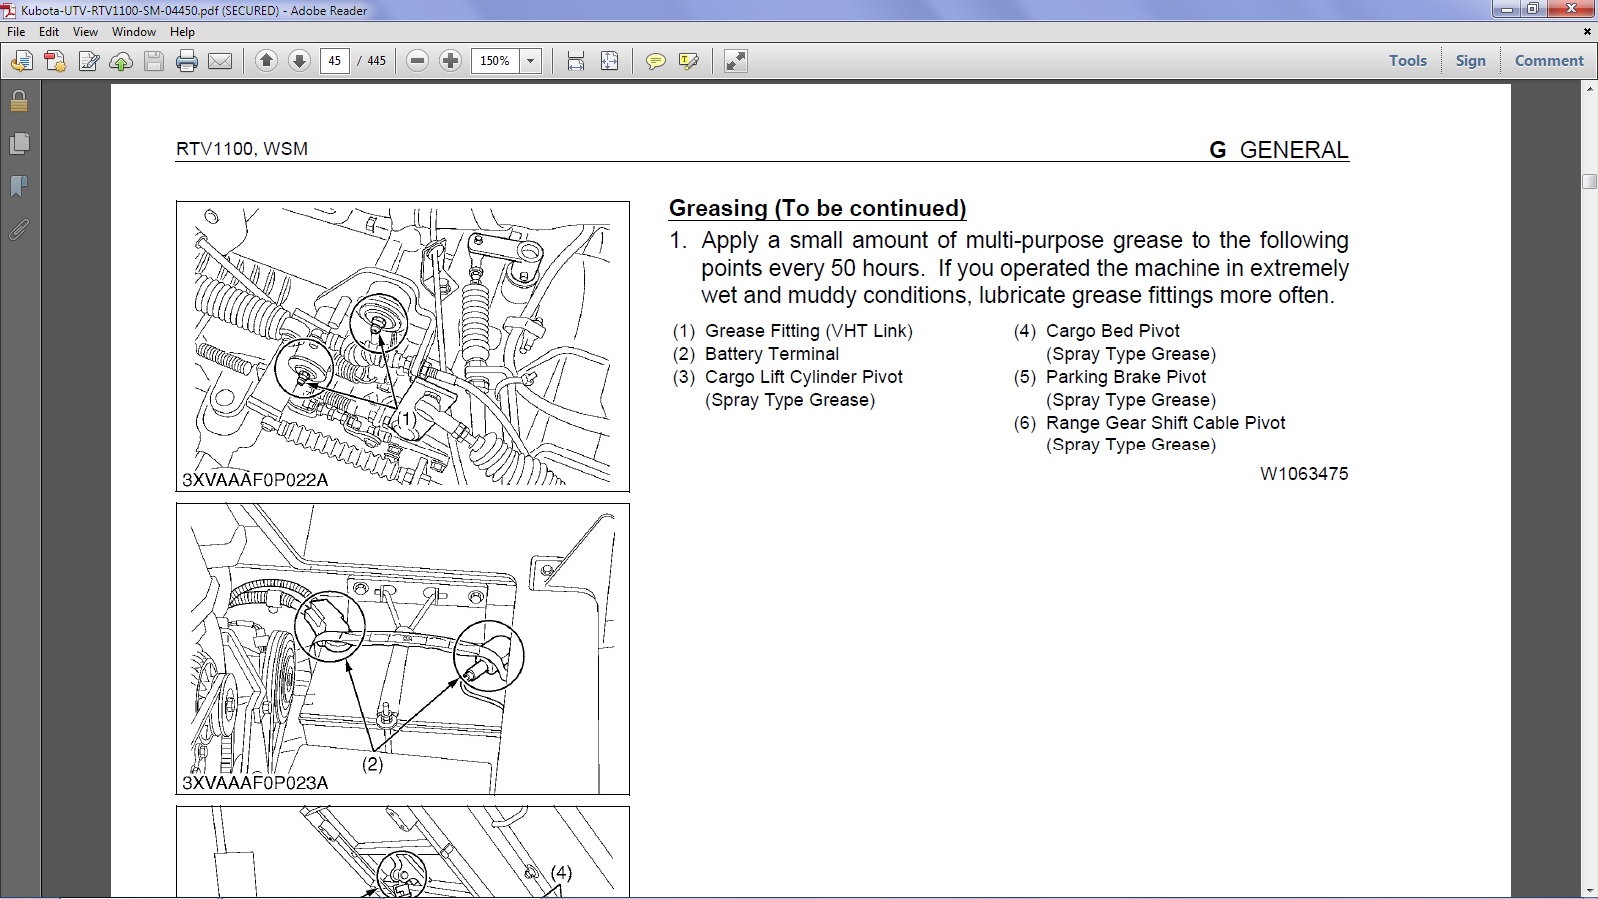Image resolution: width=1598 pixels, height=899 pixels.
Task: Click the fit one full page icon
Action: click(x=609, y=62)
